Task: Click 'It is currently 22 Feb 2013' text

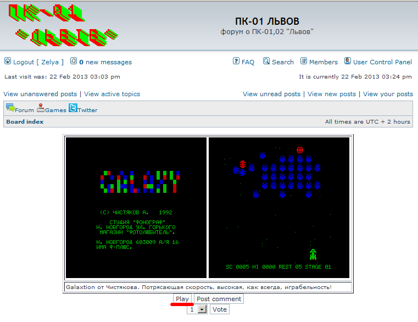Action: (x=355, y=76)
